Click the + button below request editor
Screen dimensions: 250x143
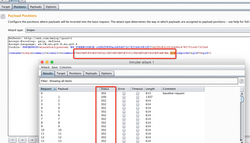(x=32, y=140)
